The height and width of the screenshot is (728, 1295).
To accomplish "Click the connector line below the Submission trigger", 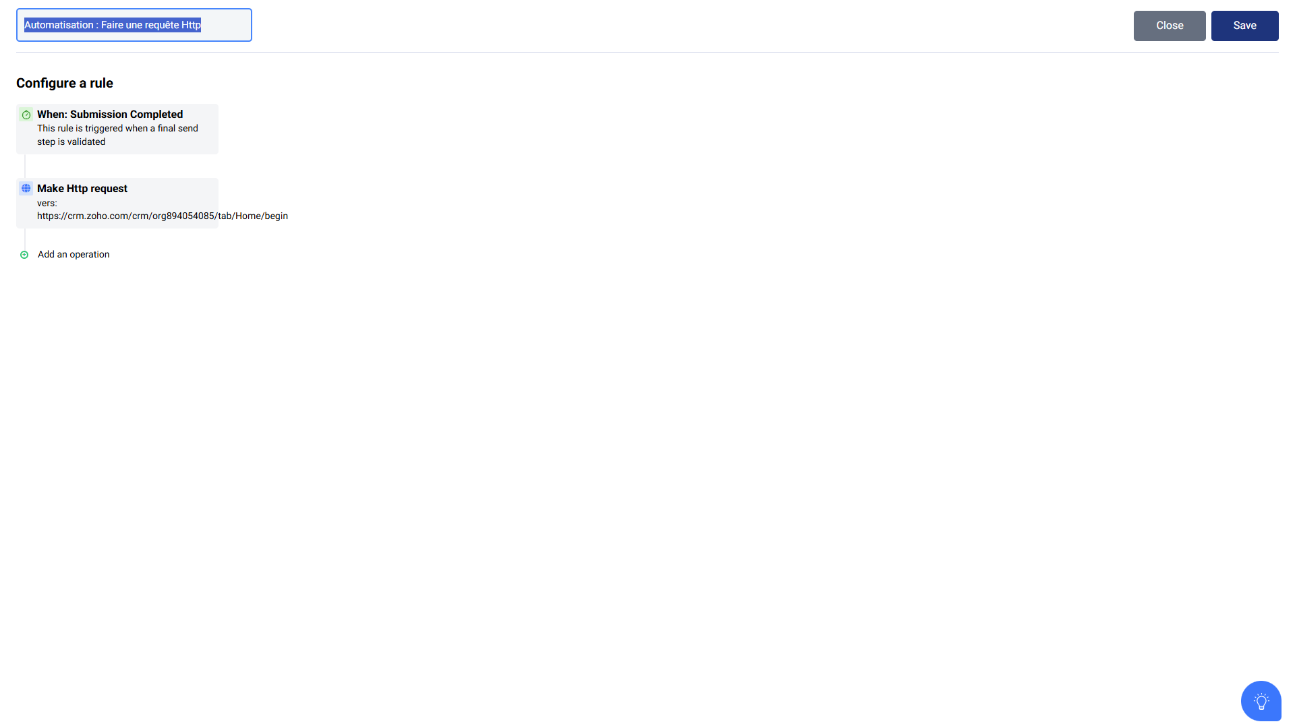I will (25, 166).
